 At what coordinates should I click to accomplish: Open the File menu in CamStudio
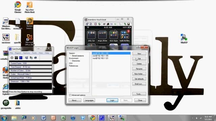tap(11, 53)
